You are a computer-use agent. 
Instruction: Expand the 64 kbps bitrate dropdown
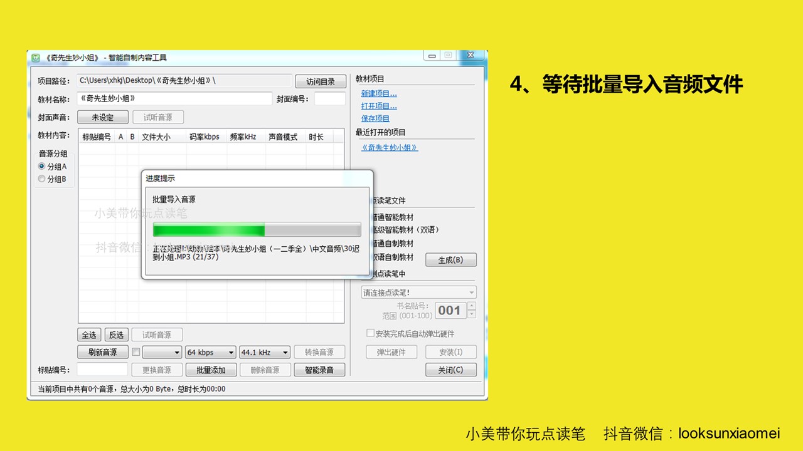pos(211,352)
